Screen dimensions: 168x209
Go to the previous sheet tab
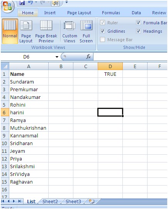[8, 201]
